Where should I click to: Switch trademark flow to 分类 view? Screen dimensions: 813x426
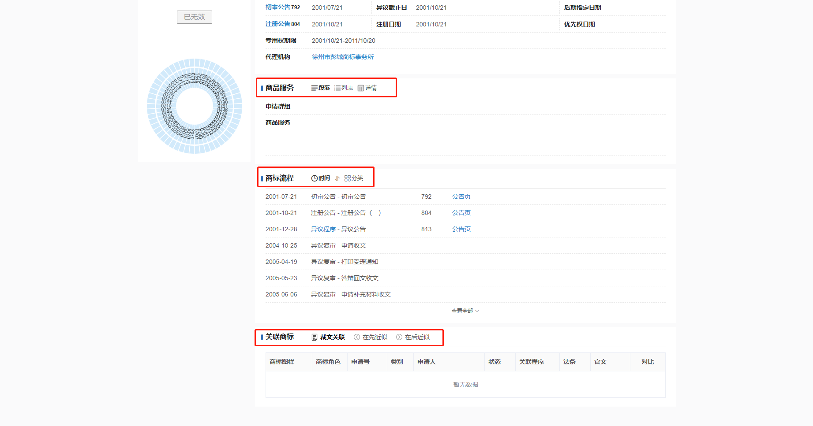tap(354, 178)
